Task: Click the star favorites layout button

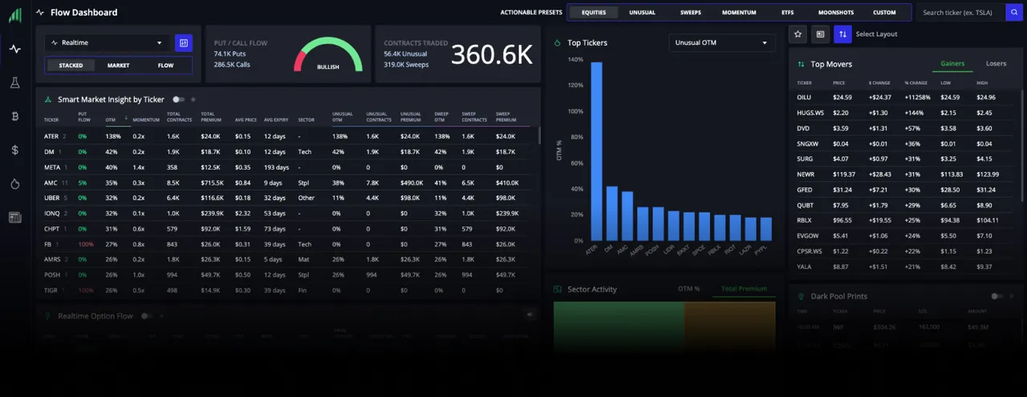Action: pyautogui.click(x=798, y=34)
